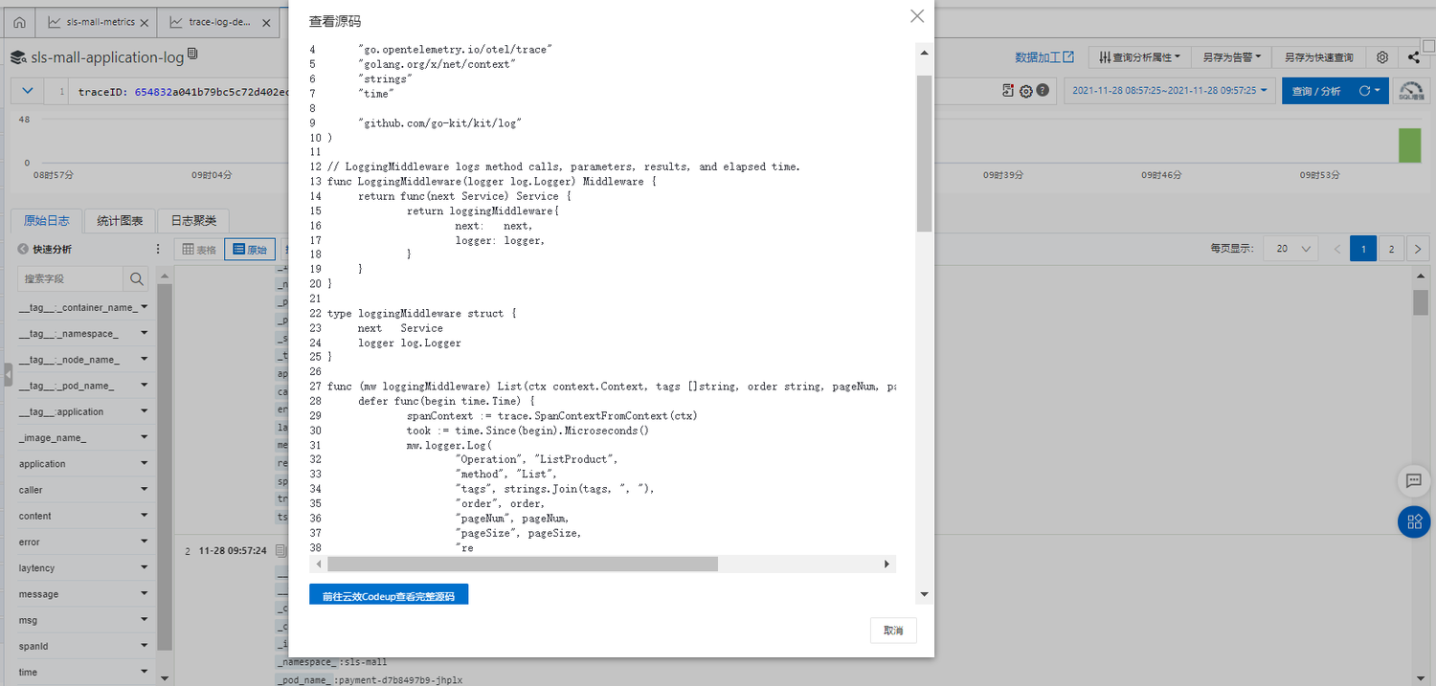Screen dimensions: 1436x686
Task: Open the 另存为告警 dropdown
Action: 1232,57
